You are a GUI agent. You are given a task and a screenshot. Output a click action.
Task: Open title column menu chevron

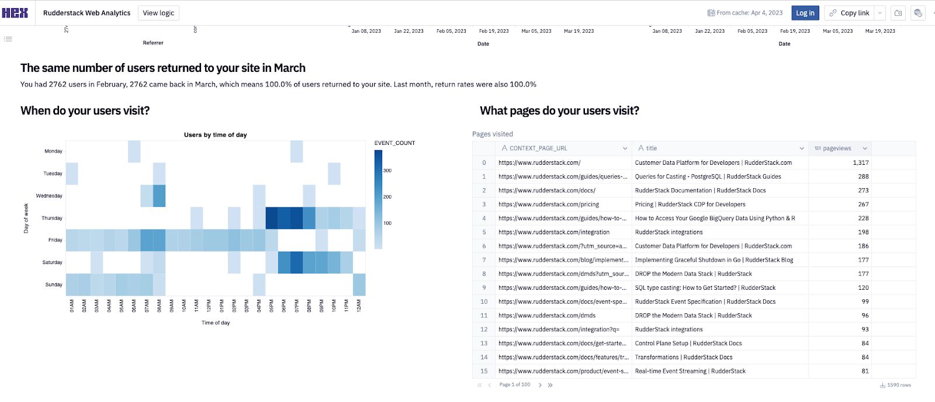[802, 148]
